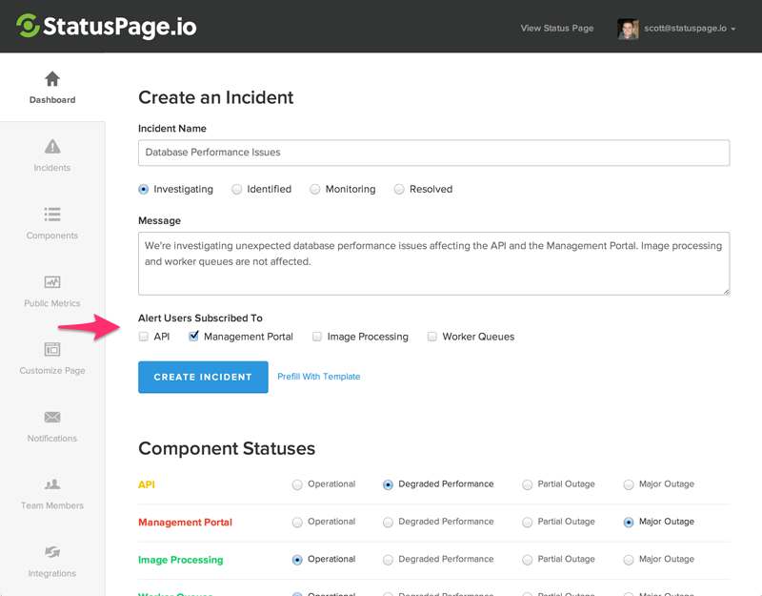Click the Alert Users Subscribed To label
The height and width of the screenshot is (596, 762).
[200, 318]
